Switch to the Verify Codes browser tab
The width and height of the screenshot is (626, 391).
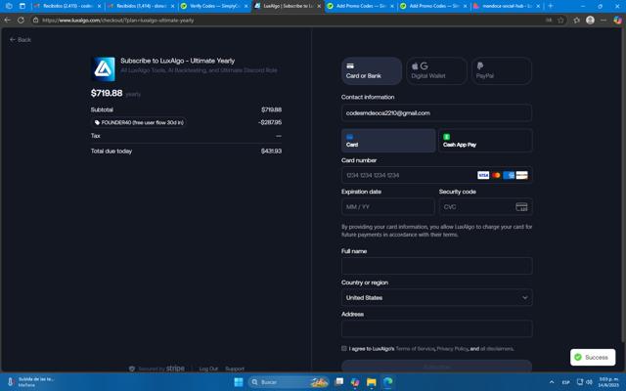pyautogui.click(x=214, y=6)
